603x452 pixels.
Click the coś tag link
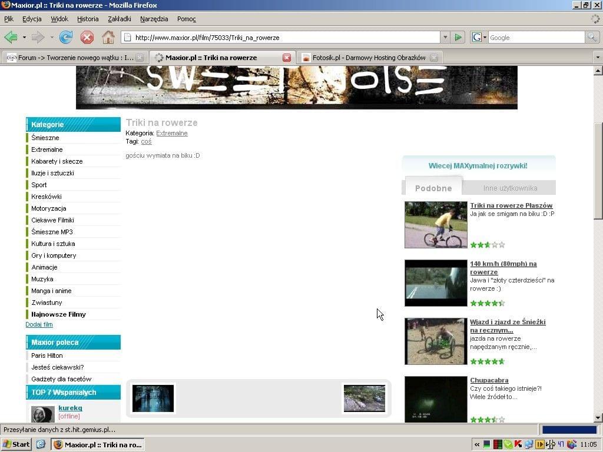tap(146, 141)
